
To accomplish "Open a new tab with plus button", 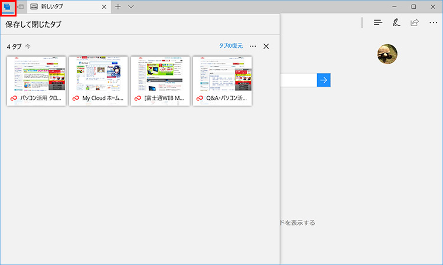I will click(x=118, y=6).
